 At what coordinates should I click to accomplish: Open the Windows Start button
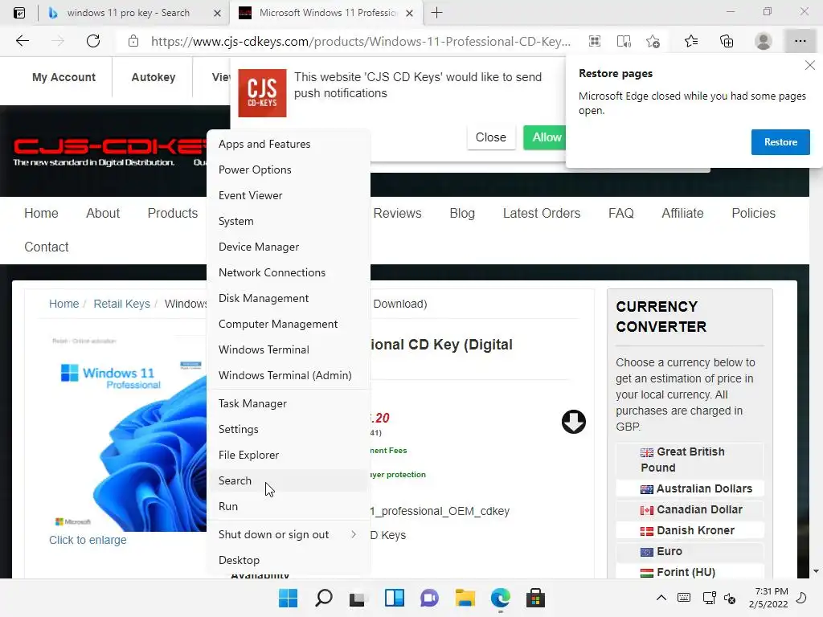(x=289, y=598)
